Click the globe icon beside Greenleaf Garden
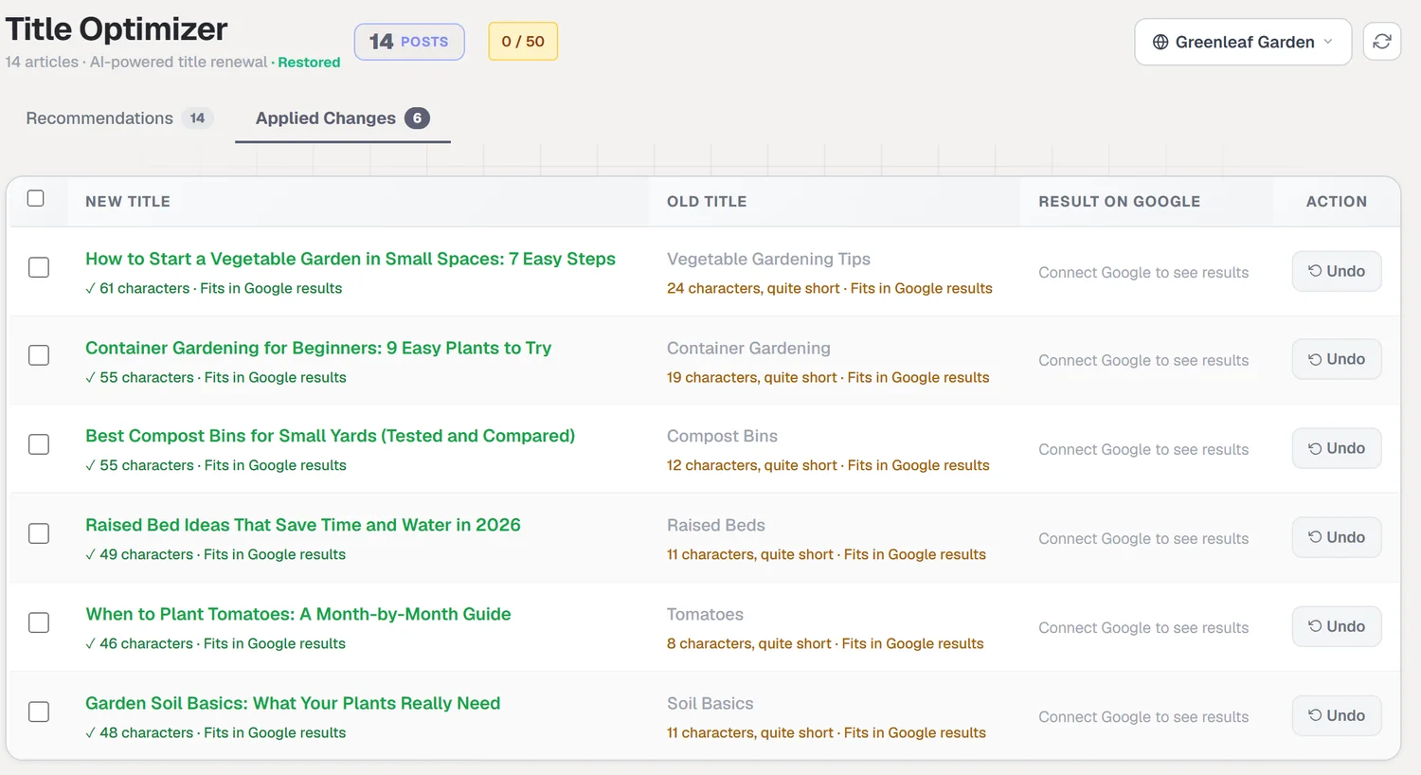This screenshot has width=1421, height=775. coord(1160,42)
